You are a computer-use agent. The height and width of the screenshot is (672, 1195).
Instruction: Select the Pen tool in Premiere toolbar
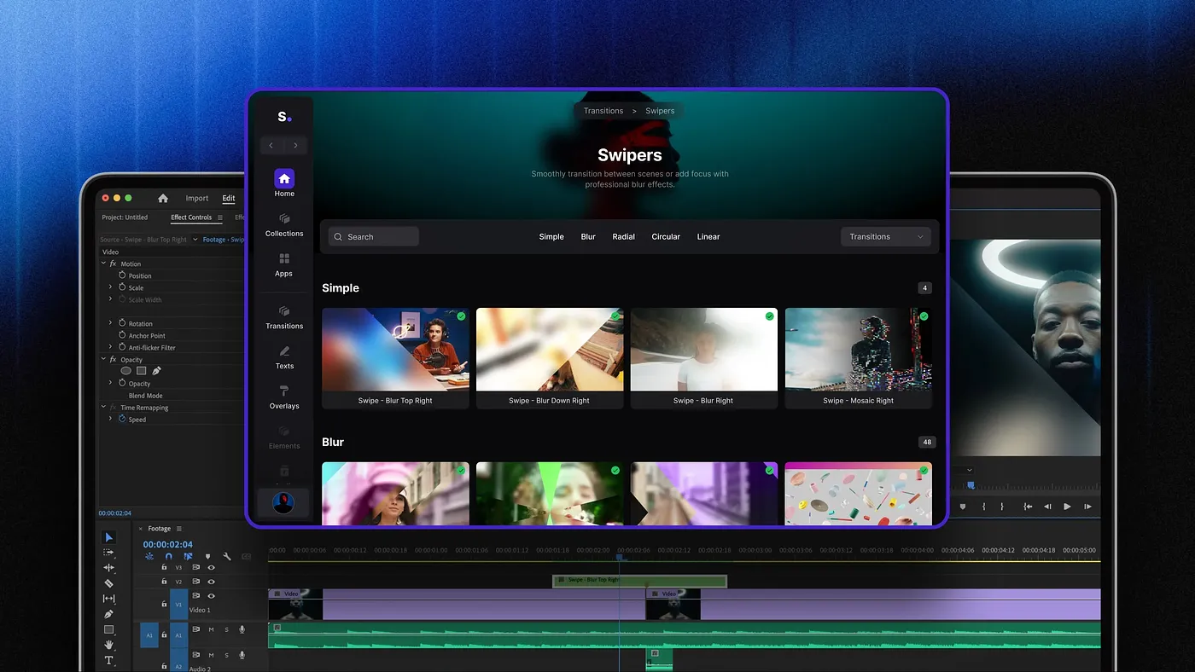pos(108,614)
